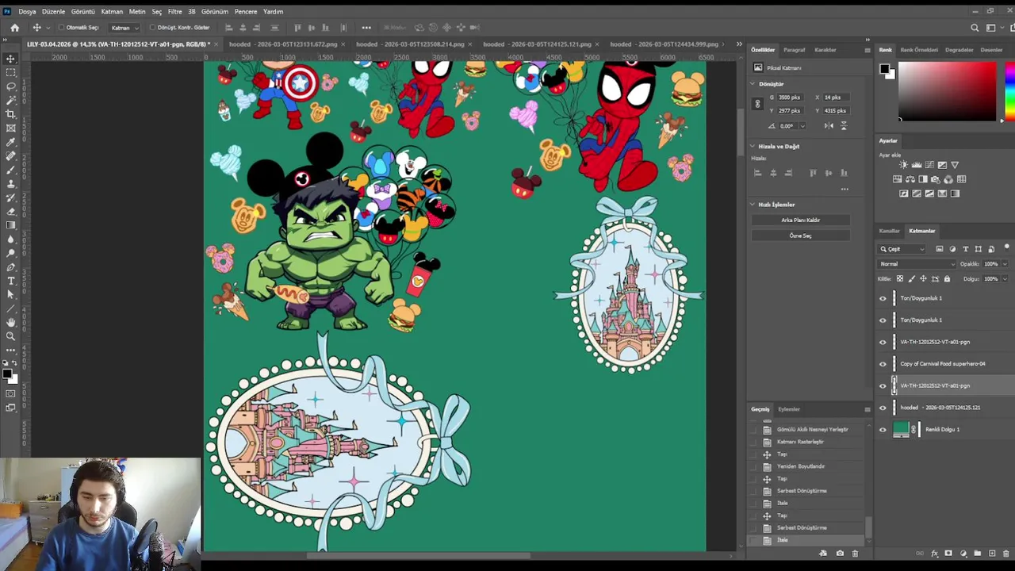Select the Crop tool

click(11, 114)
